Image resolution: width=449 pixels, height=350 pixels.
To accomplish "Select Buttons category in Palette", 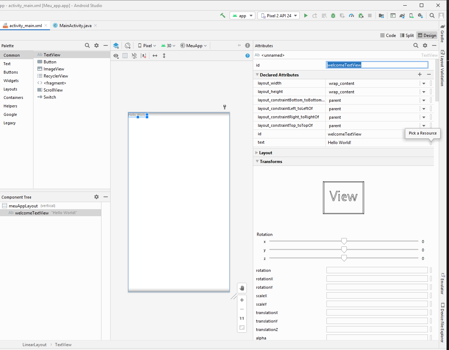I will (11, 72).
